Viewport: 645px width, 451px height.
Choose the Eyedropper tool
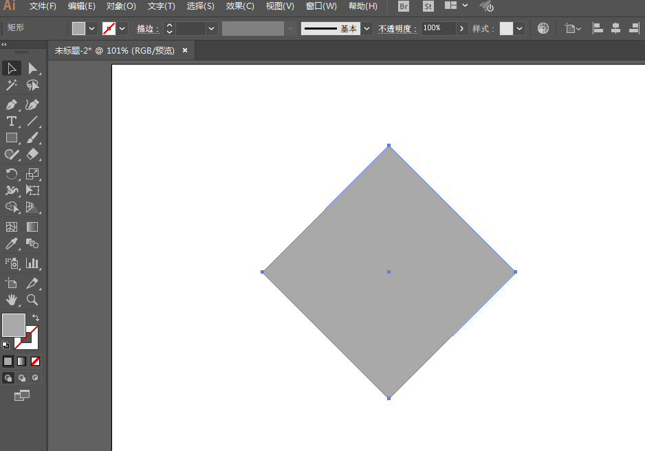(x=12, y=244)
